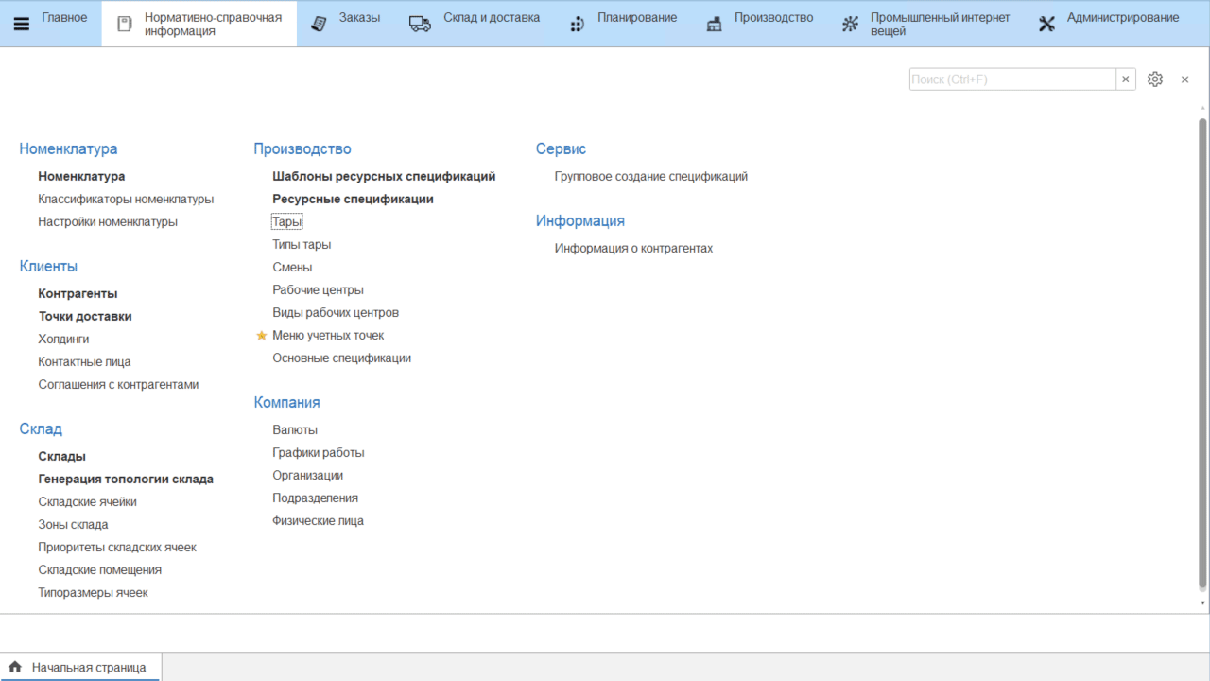Click the factory icon for Производство
Image resolution: width=1210 pixels, height=681 pixels.
tap(715, 24)
